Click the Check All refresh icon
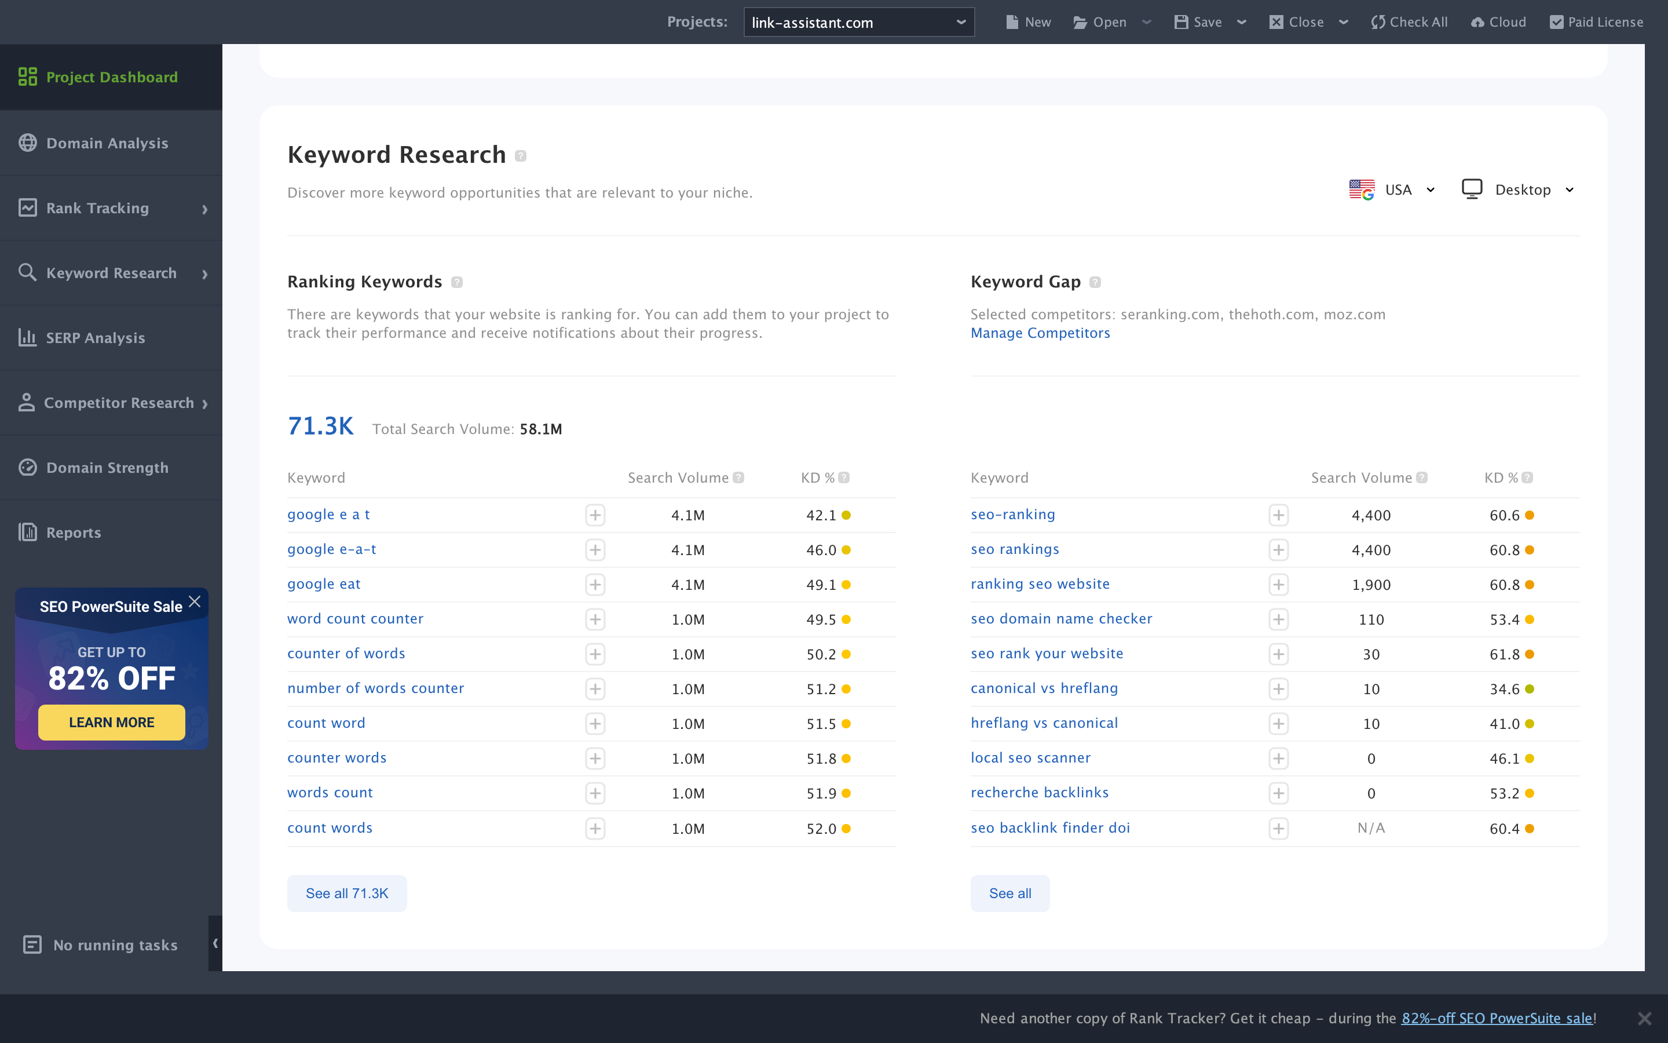This screenshot has width=1668, height=1043. [x=1377, y=22]
